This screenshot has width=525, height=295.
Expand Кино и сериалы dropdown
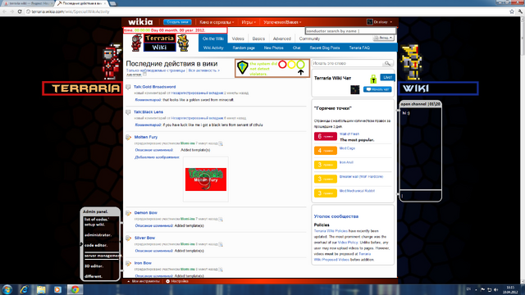click(217, 22)
